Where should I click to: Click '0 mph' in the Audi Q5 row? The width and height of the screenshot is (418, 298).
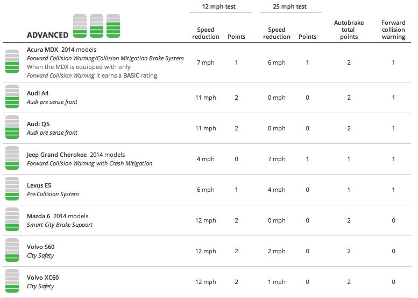[277, 128]
